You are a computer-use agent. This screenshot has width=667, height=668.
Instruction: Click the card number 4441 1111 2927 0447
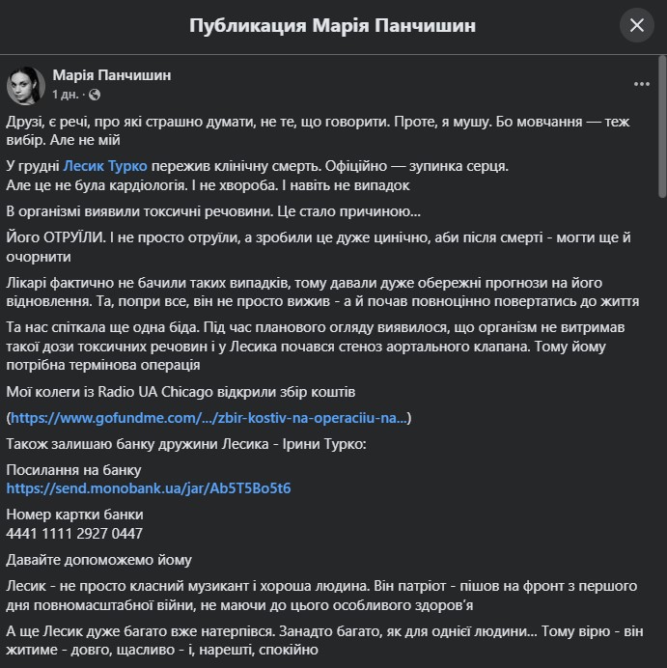tap(74, 534)
